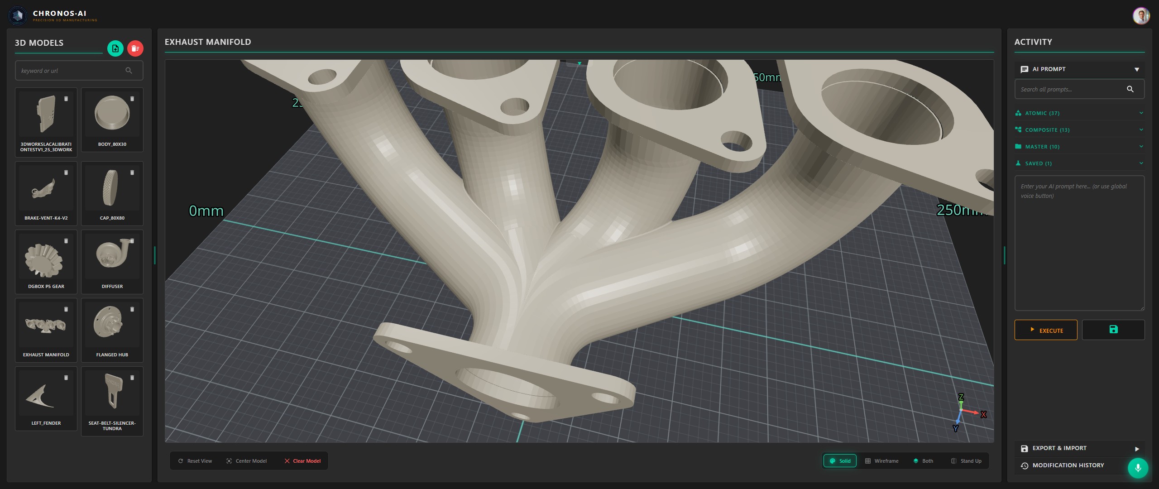Viewport: 1159px width, 489px height.
Task: Expand the Atomic (37) prompts group
Action: [x=1079, y=113]
